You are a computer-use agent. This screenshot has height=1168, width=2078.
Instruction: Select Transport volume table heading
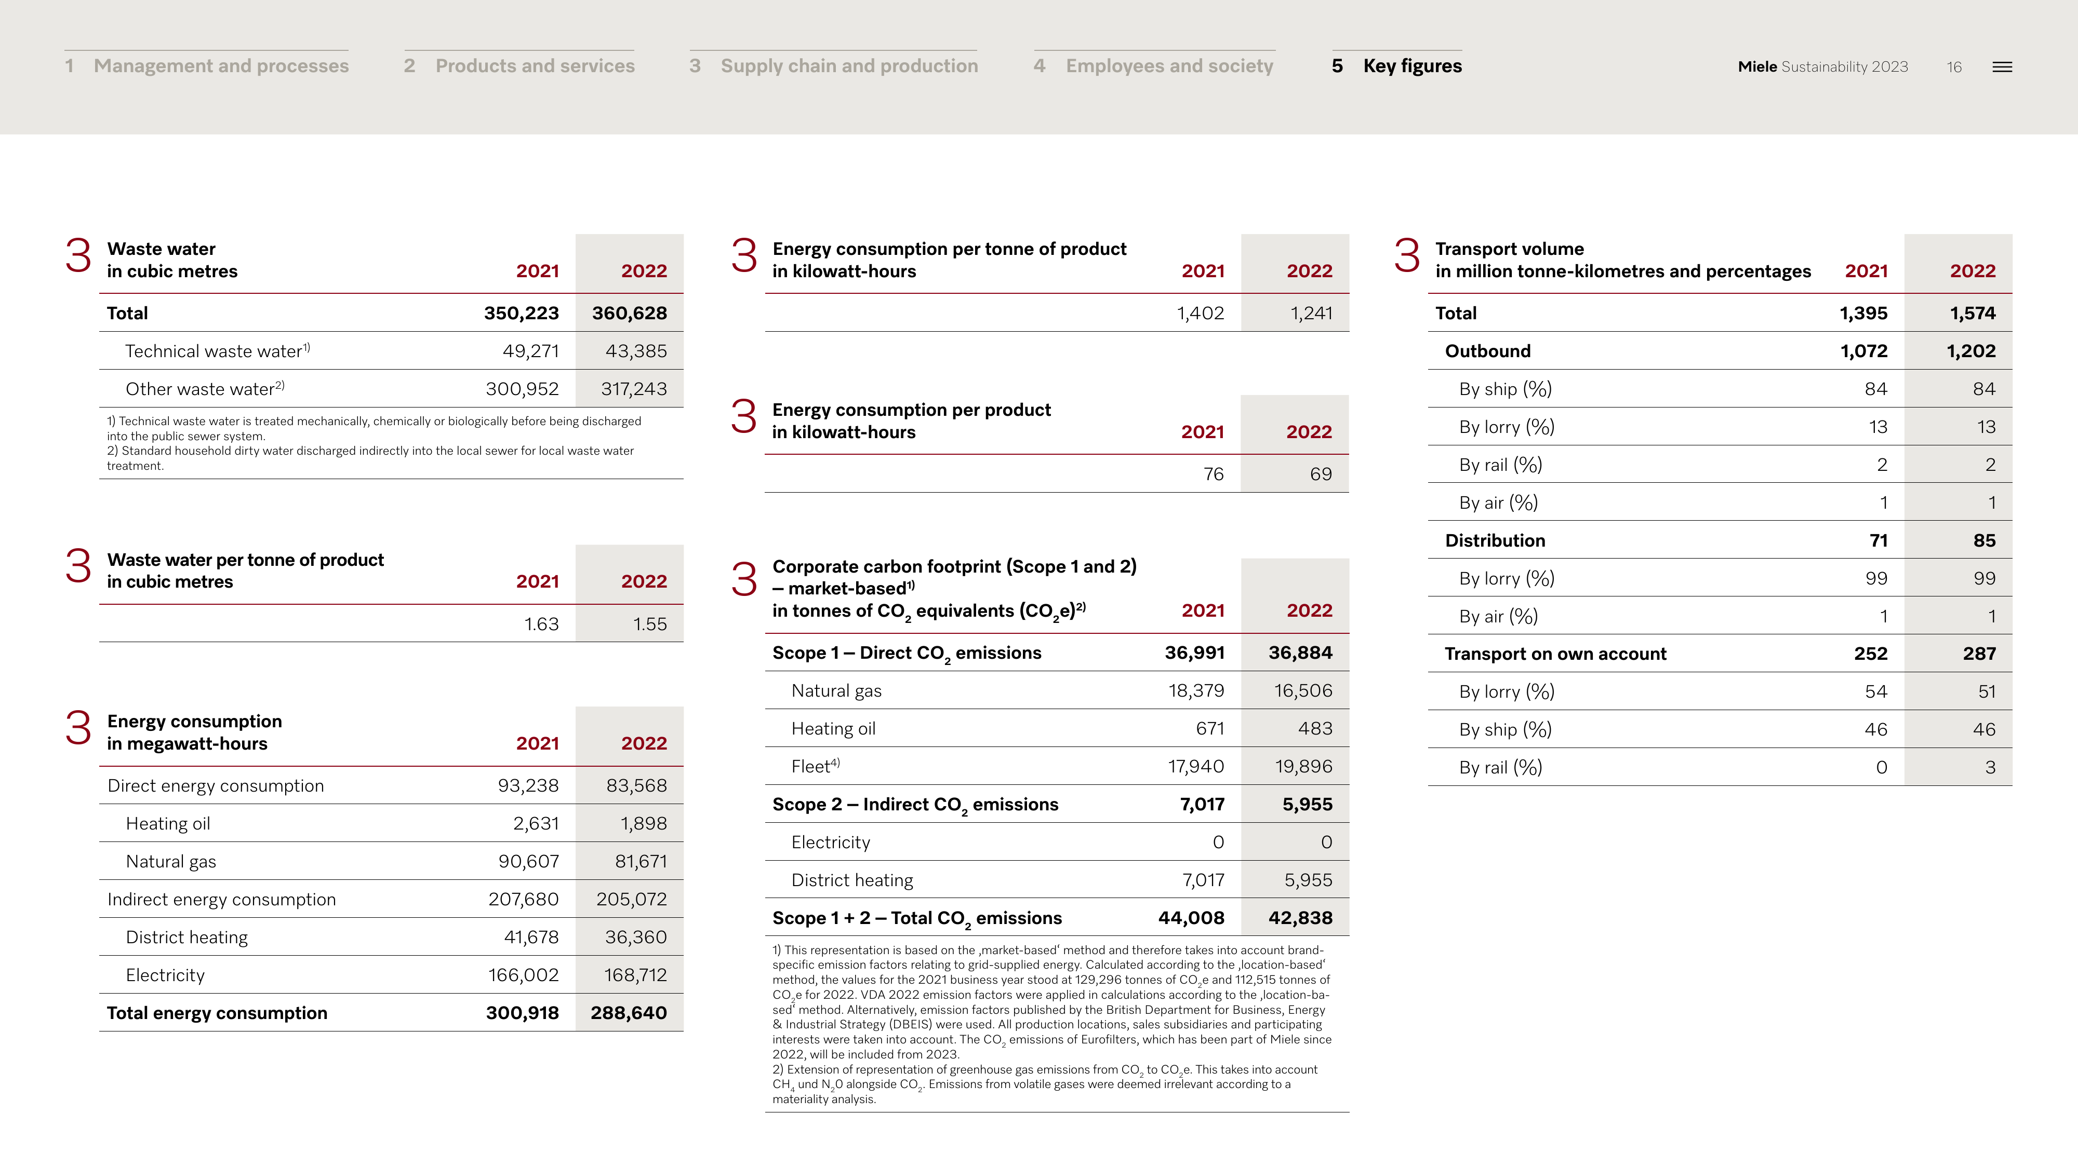click(1623, 260)
